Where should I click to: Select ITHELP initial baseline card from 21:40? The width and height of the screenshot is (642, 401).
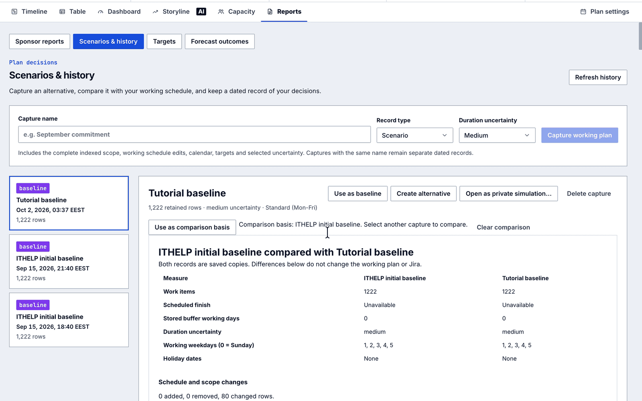click(69, 261)
